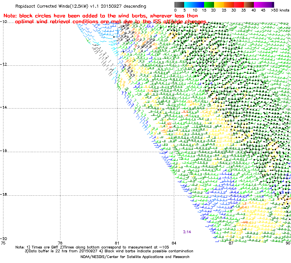Viewport: 291px width, 263px height.
Task: Click the gray 0-5 knots color band
Action: pos(179,5)
